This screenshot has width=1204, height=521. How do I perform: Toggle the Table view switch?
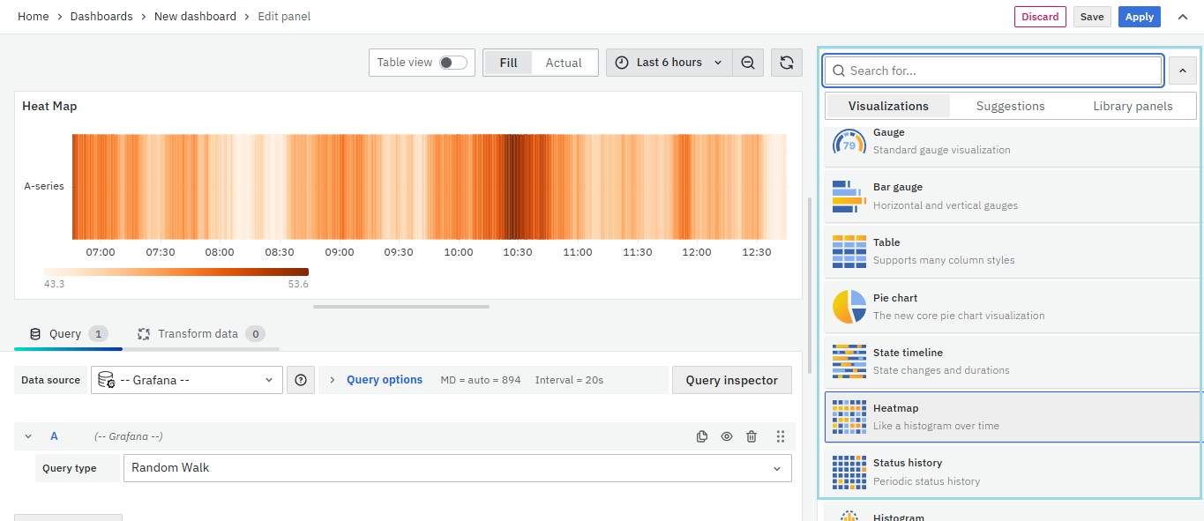[452, 63]
